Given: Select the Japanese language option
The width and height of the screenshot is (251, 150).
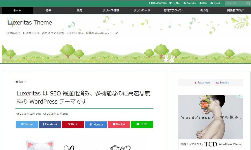Looking at the screenshot, I should (202, 83).
